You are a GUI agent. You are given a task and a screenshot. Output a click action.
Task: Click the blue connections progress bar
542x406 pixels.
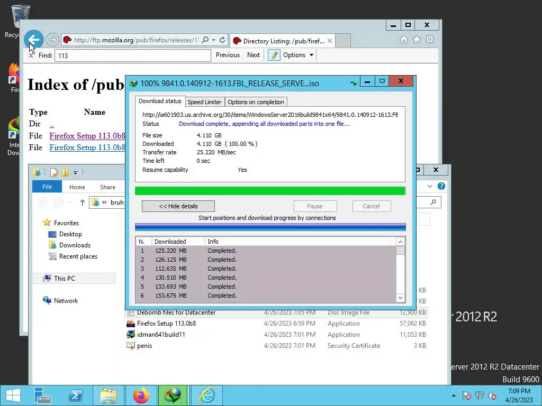pyautogui.click(x=270, y=227)
